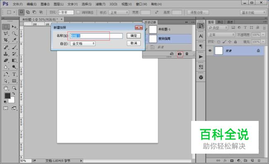Screen dimensions: 269x164
Task: Select the Blur tool
Action: (x=6, y=67)
